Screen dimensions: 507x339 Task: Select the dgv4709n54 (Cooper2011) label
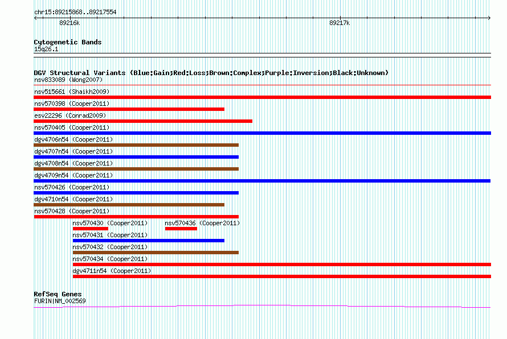pos(73,175)
